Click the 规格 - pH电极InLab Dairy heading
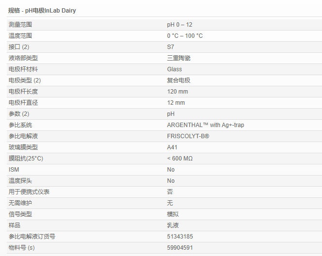This screenshot has height=256, width=322. [x=42, y=10]
